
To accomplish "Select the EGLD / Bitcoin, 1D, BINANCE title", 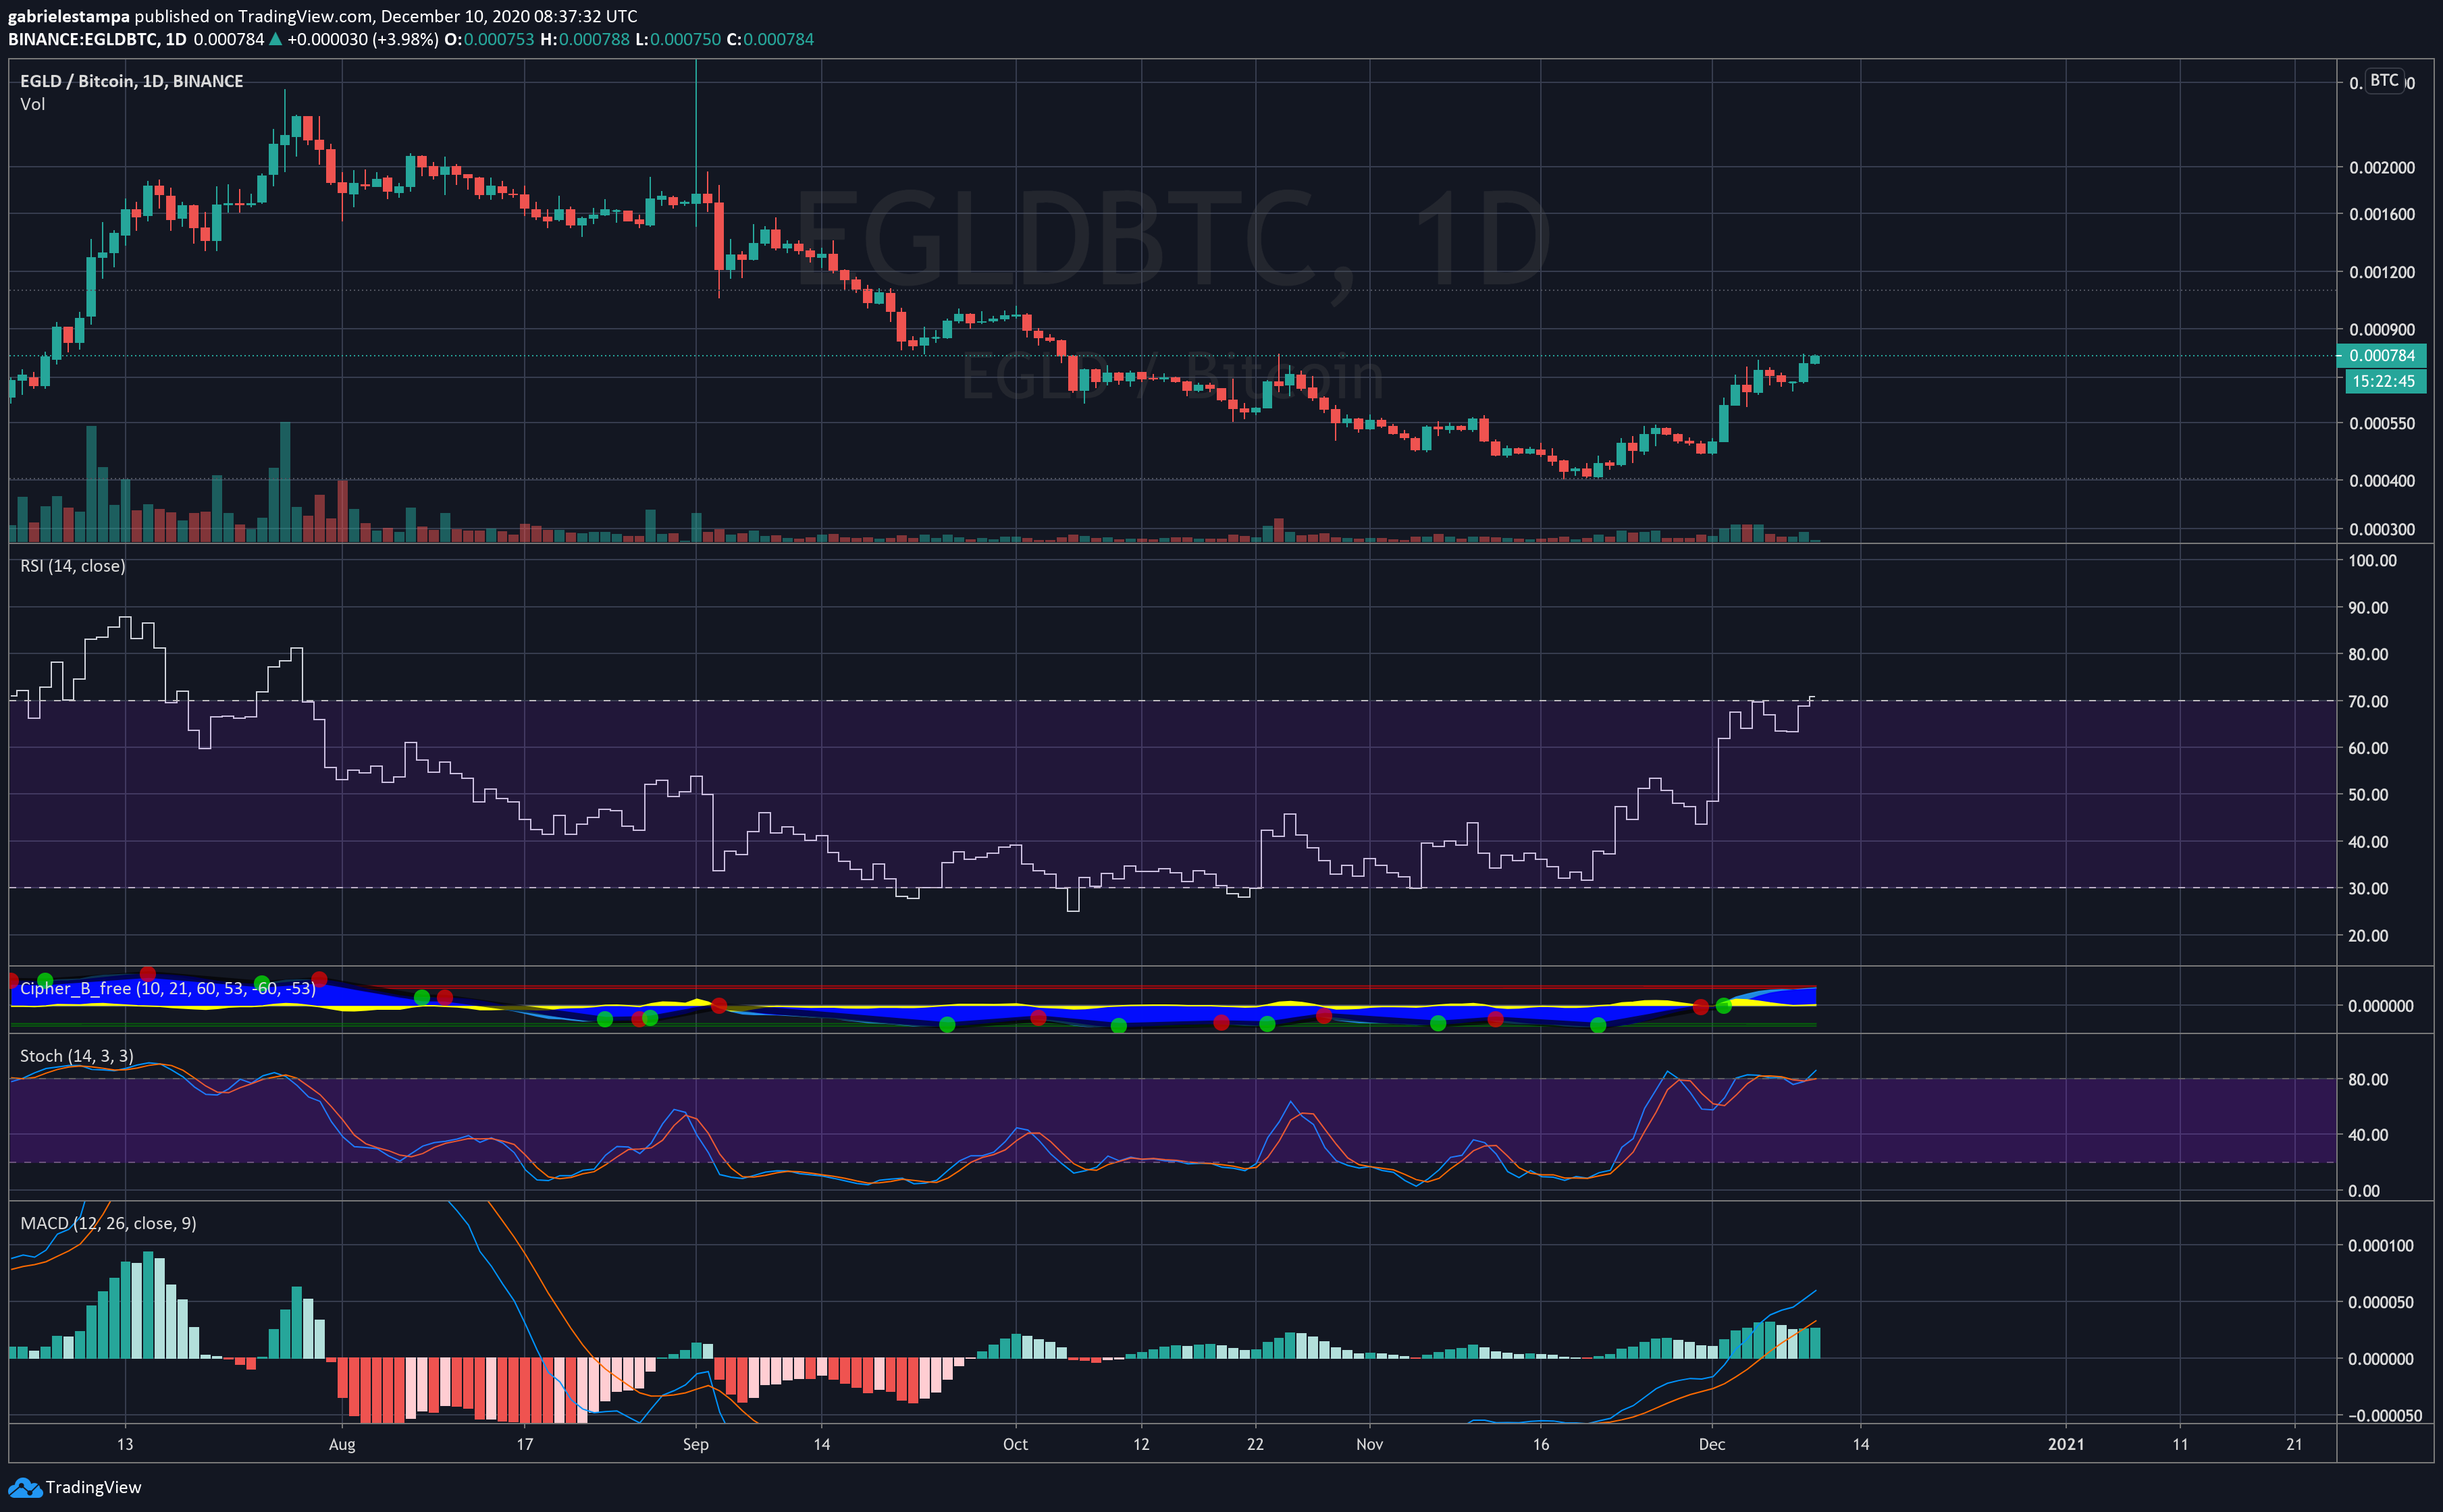I will tap(131, 81).
